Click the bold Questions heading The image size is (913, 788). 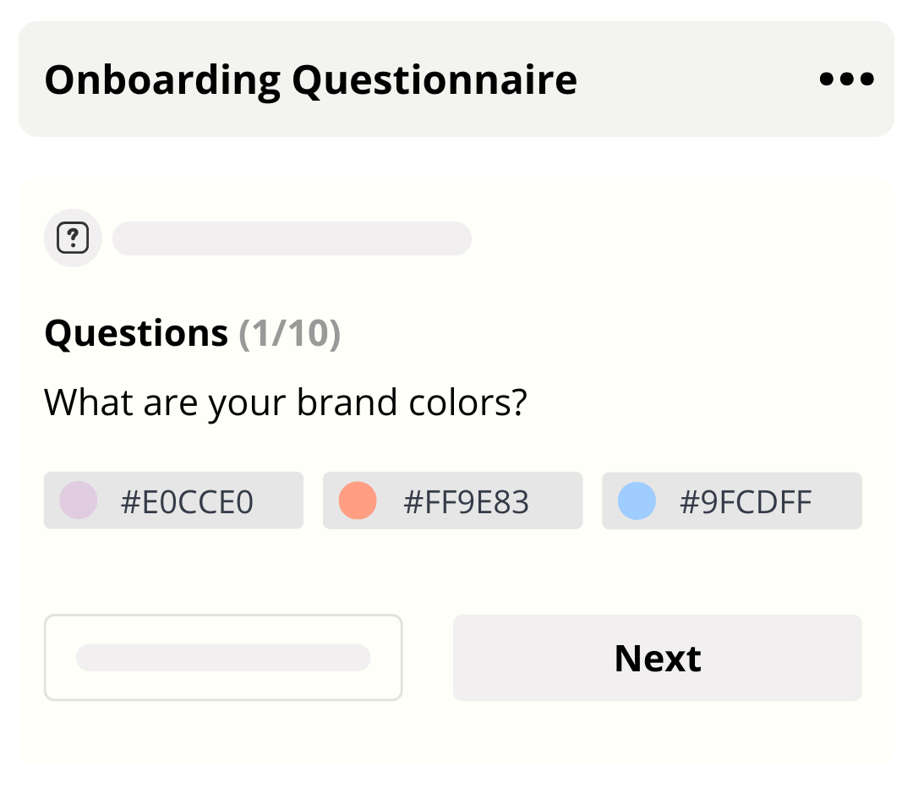[x=136, y=333]
